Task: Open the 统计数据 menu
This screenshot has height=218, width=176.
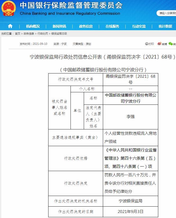Action: click(165, 26)
